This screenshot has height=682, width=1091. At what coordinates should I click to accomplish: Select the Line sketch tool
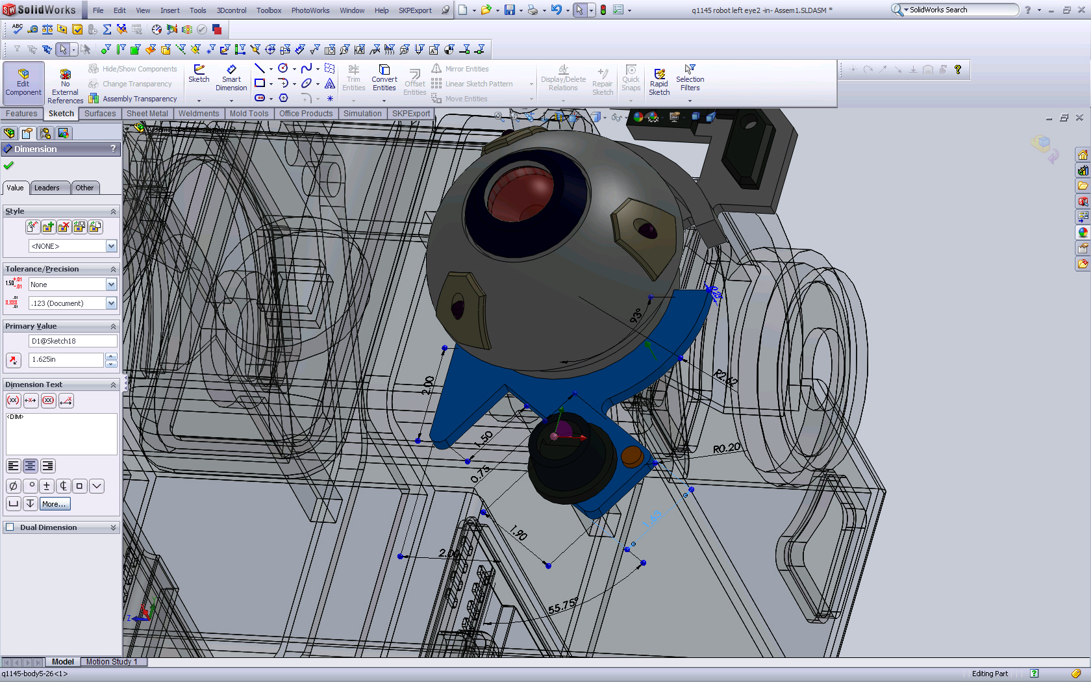pos(259,68)
